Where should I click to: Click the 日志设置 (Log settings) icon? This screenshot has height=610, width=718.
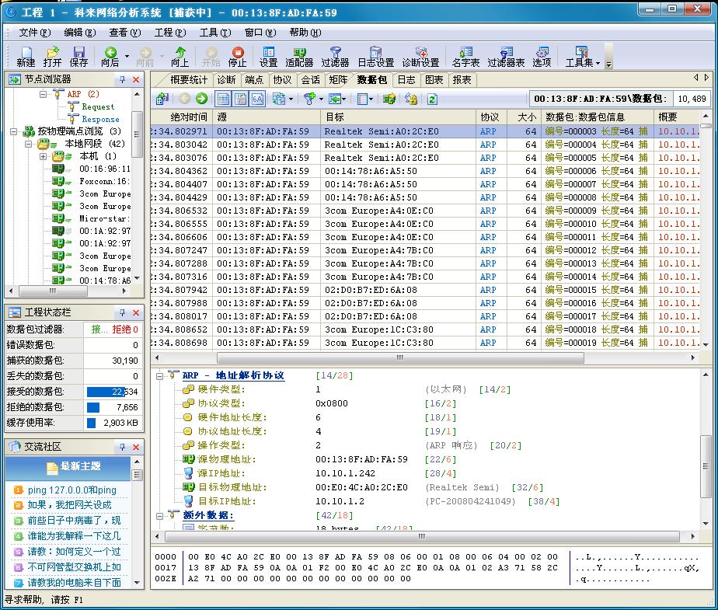tap(375, 56)
